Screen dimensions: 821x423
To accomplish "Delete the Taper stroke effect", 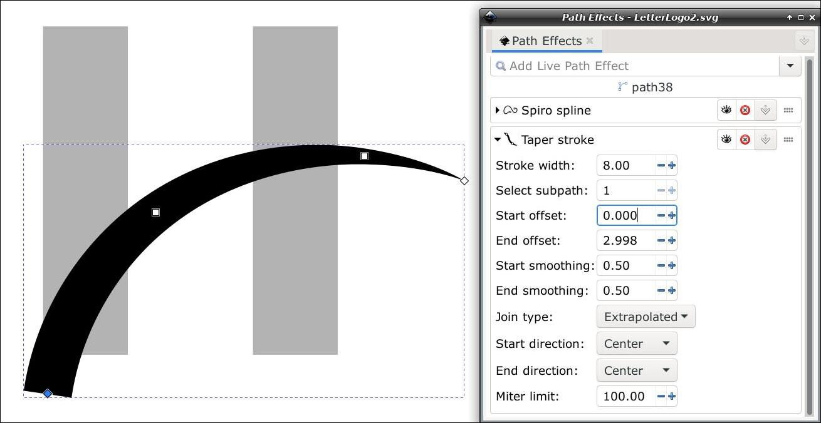I will point(745,140).
